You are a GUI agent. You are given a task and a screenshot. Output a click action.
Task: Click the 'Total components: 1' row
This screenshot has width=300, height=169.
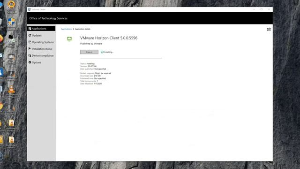pos(89,81)
